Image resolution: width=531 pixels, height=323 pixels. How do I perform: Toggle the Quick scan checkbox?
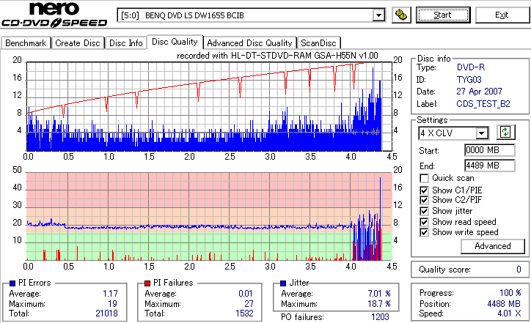[424, 178]
